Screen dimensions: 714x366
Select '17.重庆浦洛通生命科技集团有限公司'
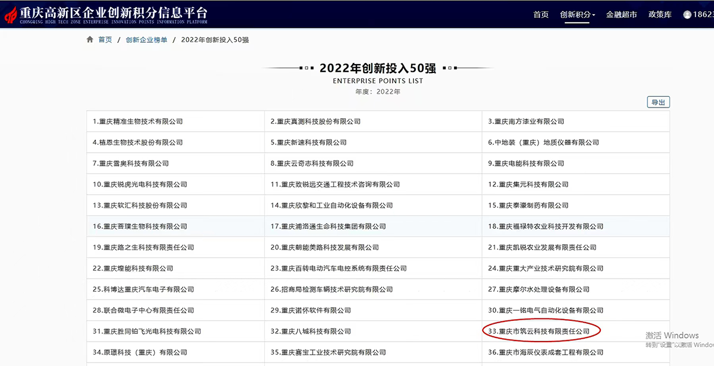[328, 226]
